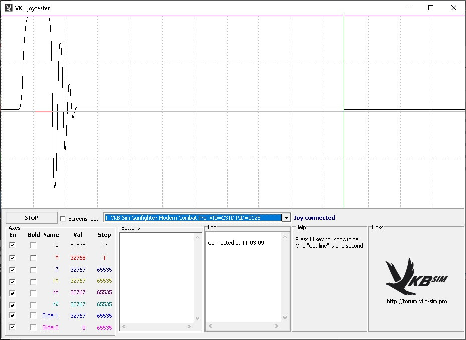
Task: Open the joystick device dropdown
Action: click(x=286, y=218)
